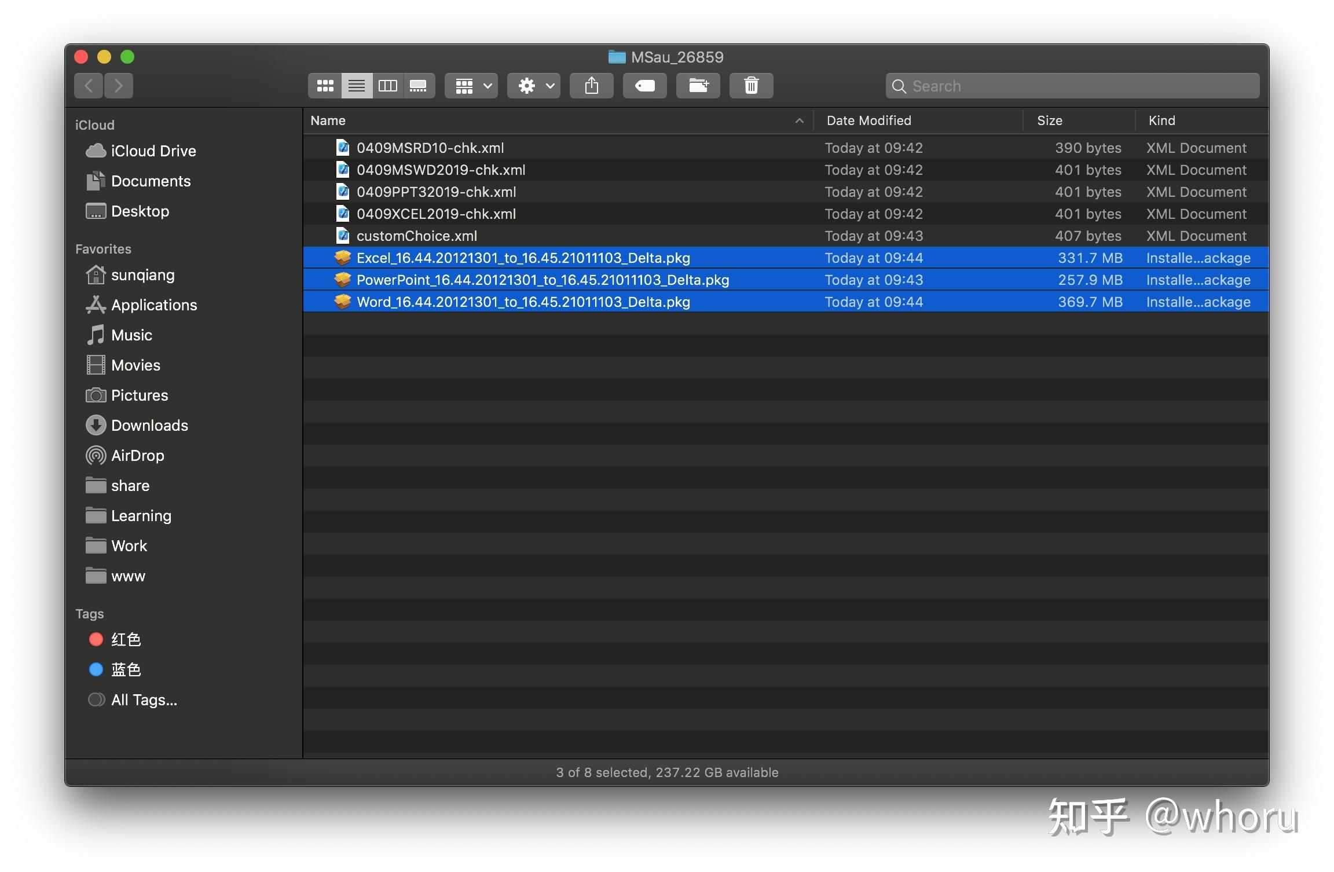Click the Edit Tags toolbar icon

coord(644,86)
